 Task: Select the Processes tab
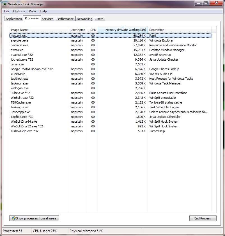pos(32,18)
